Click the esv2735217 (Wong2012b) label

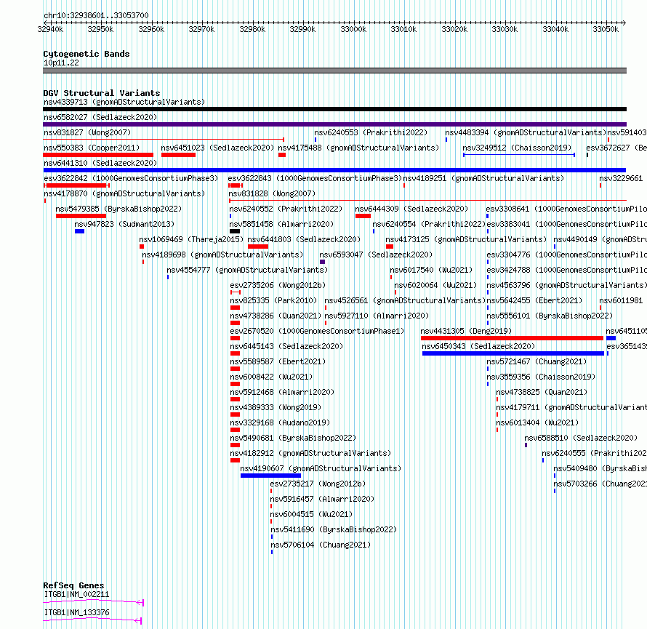(x=318, y=484)
